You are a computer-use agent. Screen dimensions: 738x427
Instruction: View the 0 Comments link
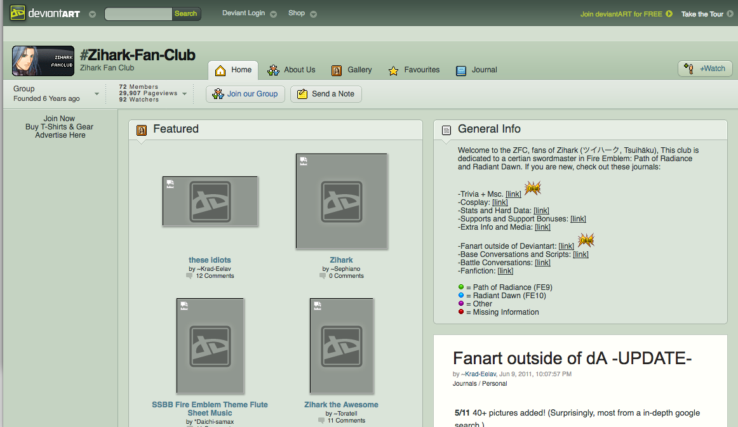click(x=346, y=276)
